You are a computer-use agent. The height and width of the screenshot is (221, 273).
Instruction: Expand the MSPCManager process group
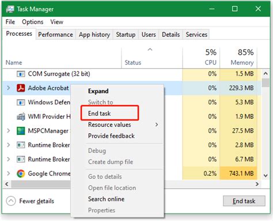[x=9, y=131]
